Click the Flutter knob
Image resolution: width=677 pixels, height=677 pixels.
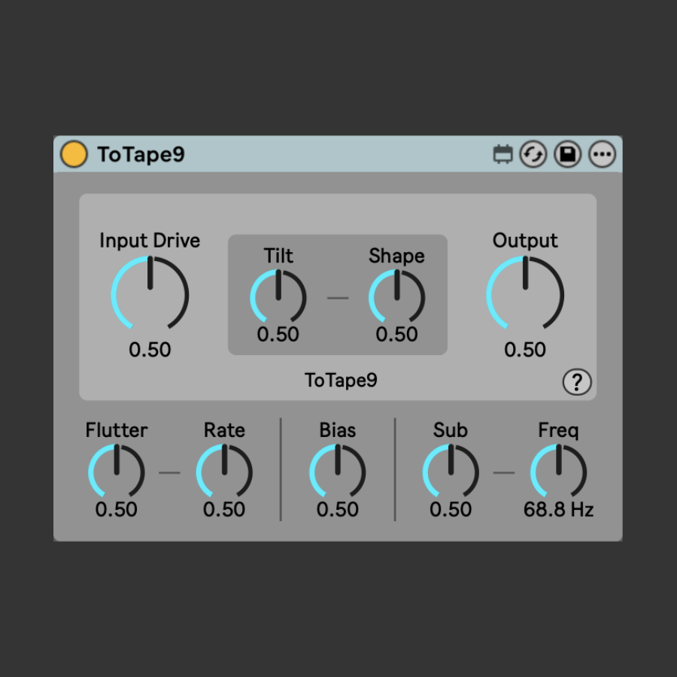[x=117, y=472]
